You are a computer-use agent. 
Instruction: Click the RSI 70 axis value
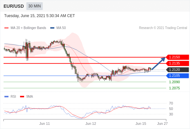click(x=171, y=103)
